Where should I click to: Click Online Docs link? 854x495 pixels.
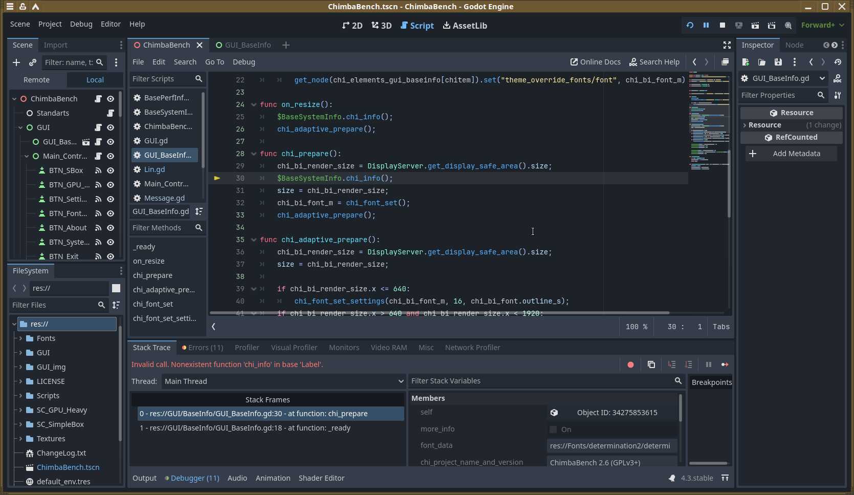[x=595, y=62]
